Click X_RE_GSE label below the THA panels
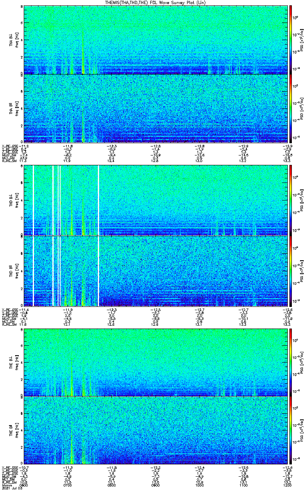 (10, 146)
